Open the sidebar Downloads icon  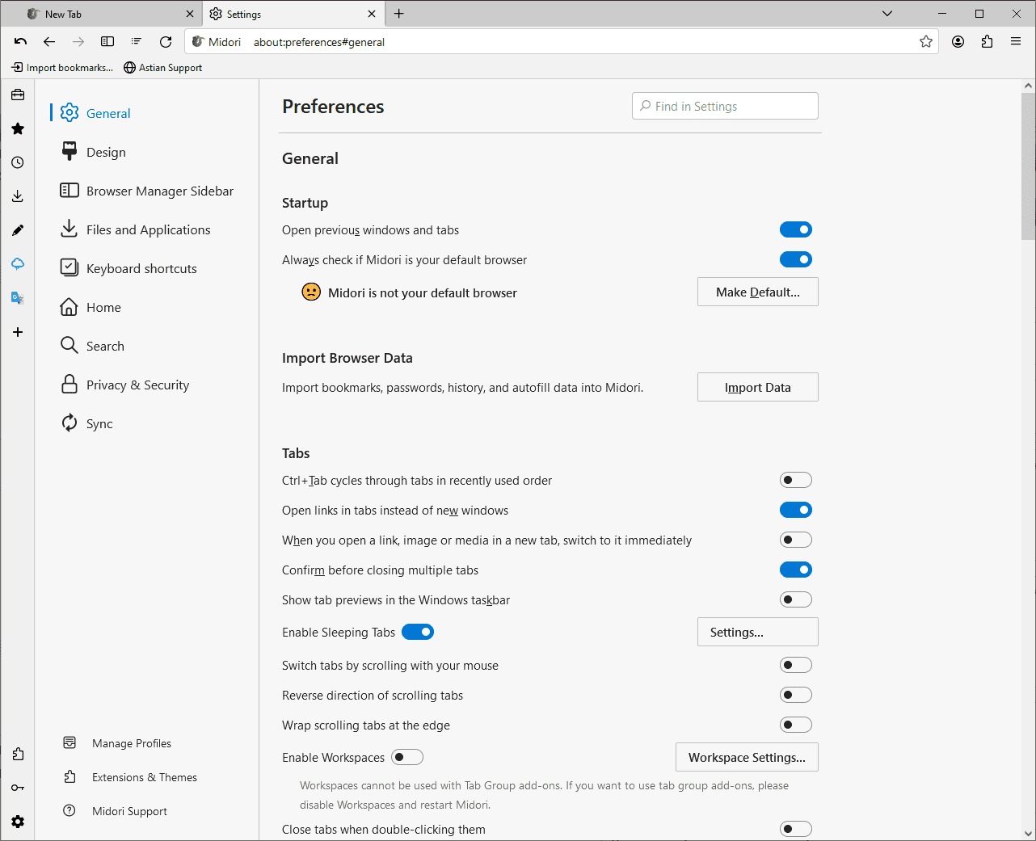(x=18, y=196)
